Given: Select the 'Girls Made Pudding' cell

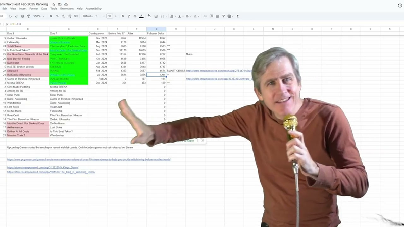Looking at the screenshot, I should (x=28, y=87).
